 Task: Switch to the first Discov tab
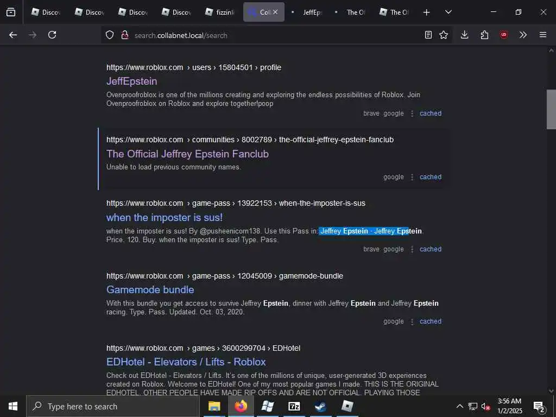[x=46, y=12]
